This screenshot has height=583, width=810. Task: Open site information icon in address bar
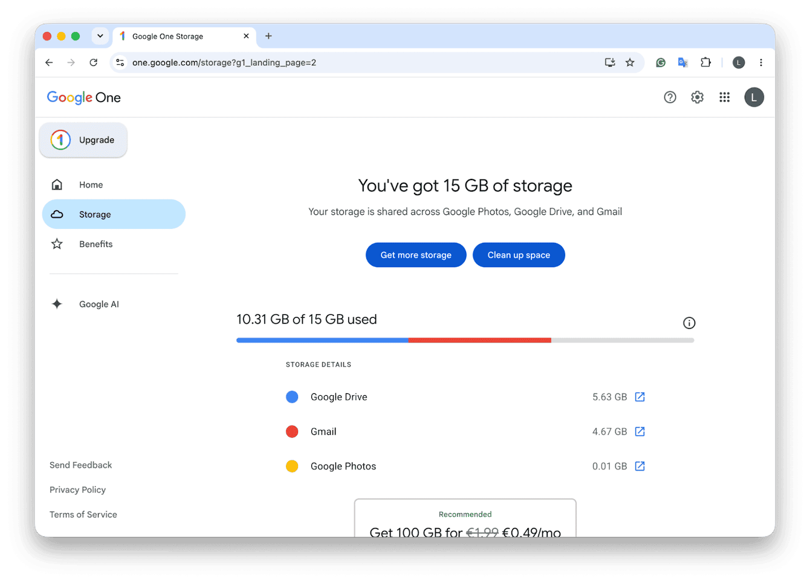120,62
